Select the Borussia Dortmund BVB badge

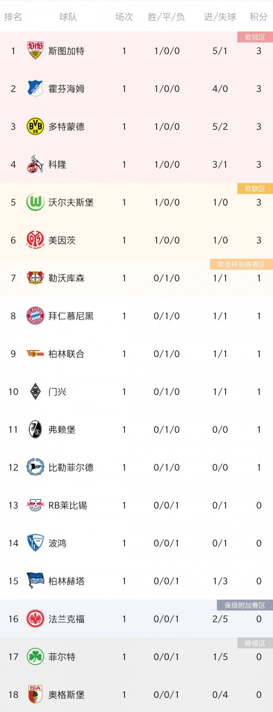[x=35, y=126]
